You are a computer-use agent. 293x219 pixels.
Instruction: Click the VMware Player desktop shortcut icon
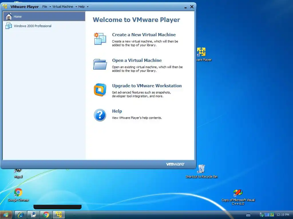coord(201,52)
